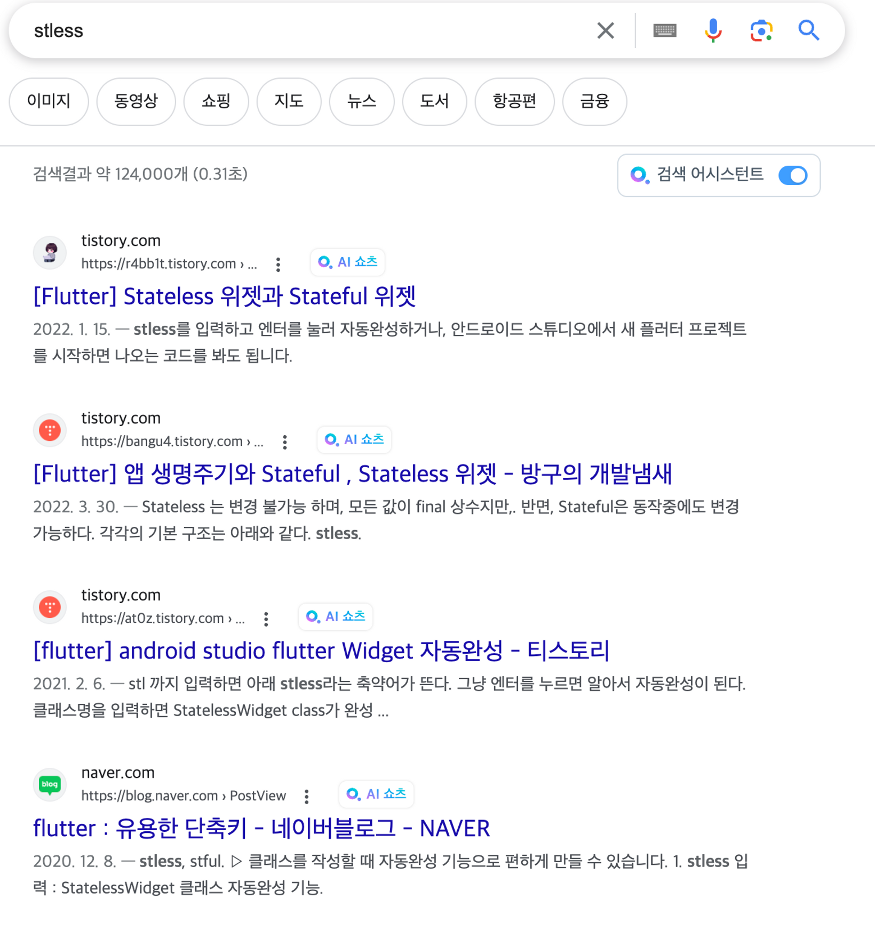Clear the search query with the X icon
Screen dimensions: 875x931
pyautogui.click(x=605, y=30)
